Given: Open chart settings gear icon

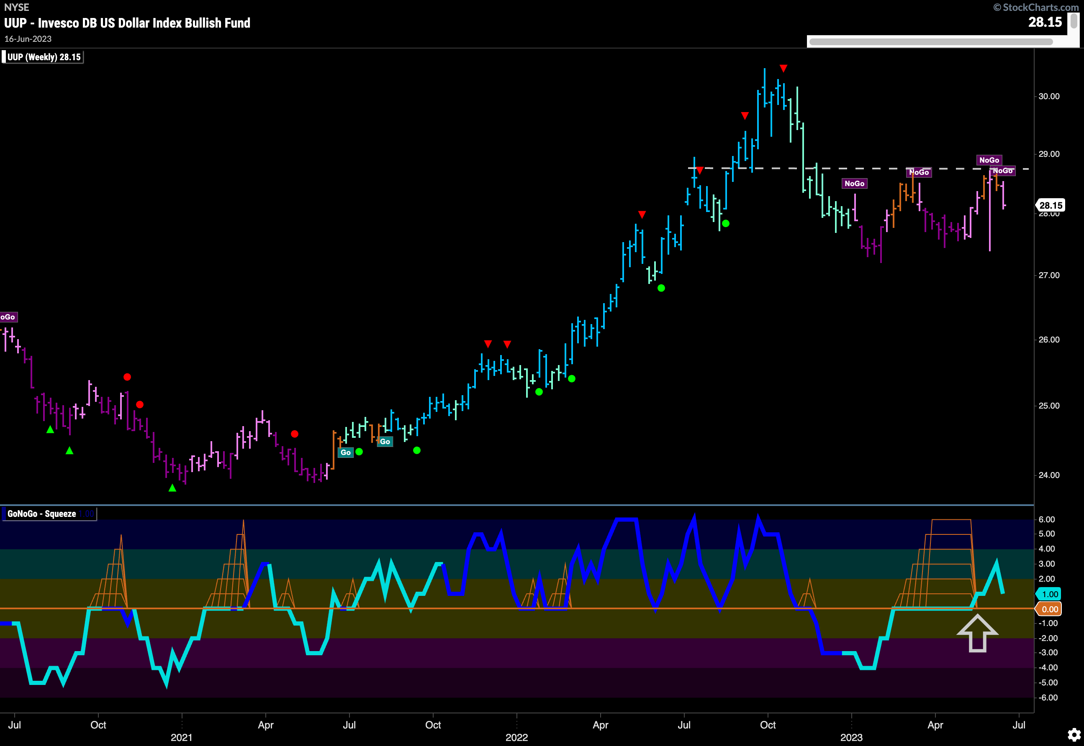Looking at the screenshot, I should tap(1074, 735).
